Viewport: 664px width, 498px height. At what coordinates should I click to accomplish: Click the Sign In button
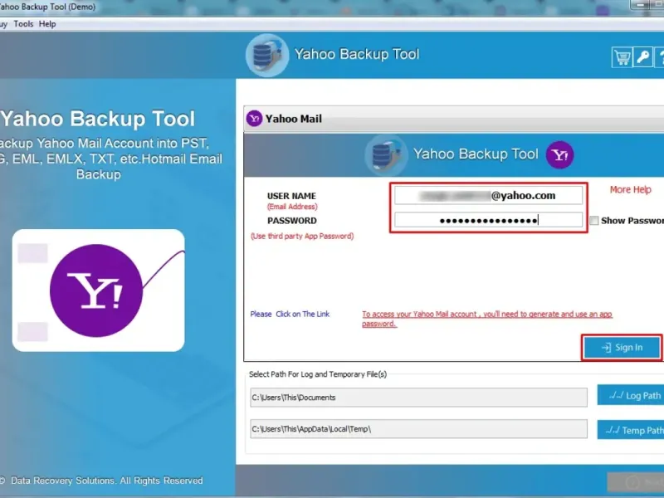622,348
